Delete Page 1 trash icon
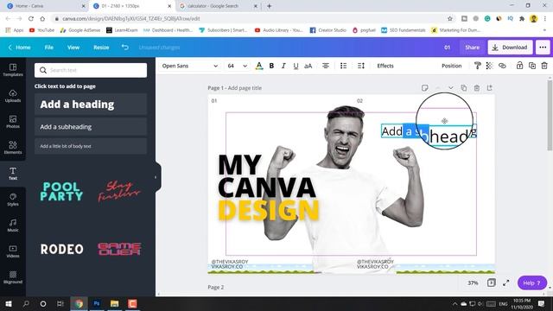553x311 pixels. [x=476, y=88]
